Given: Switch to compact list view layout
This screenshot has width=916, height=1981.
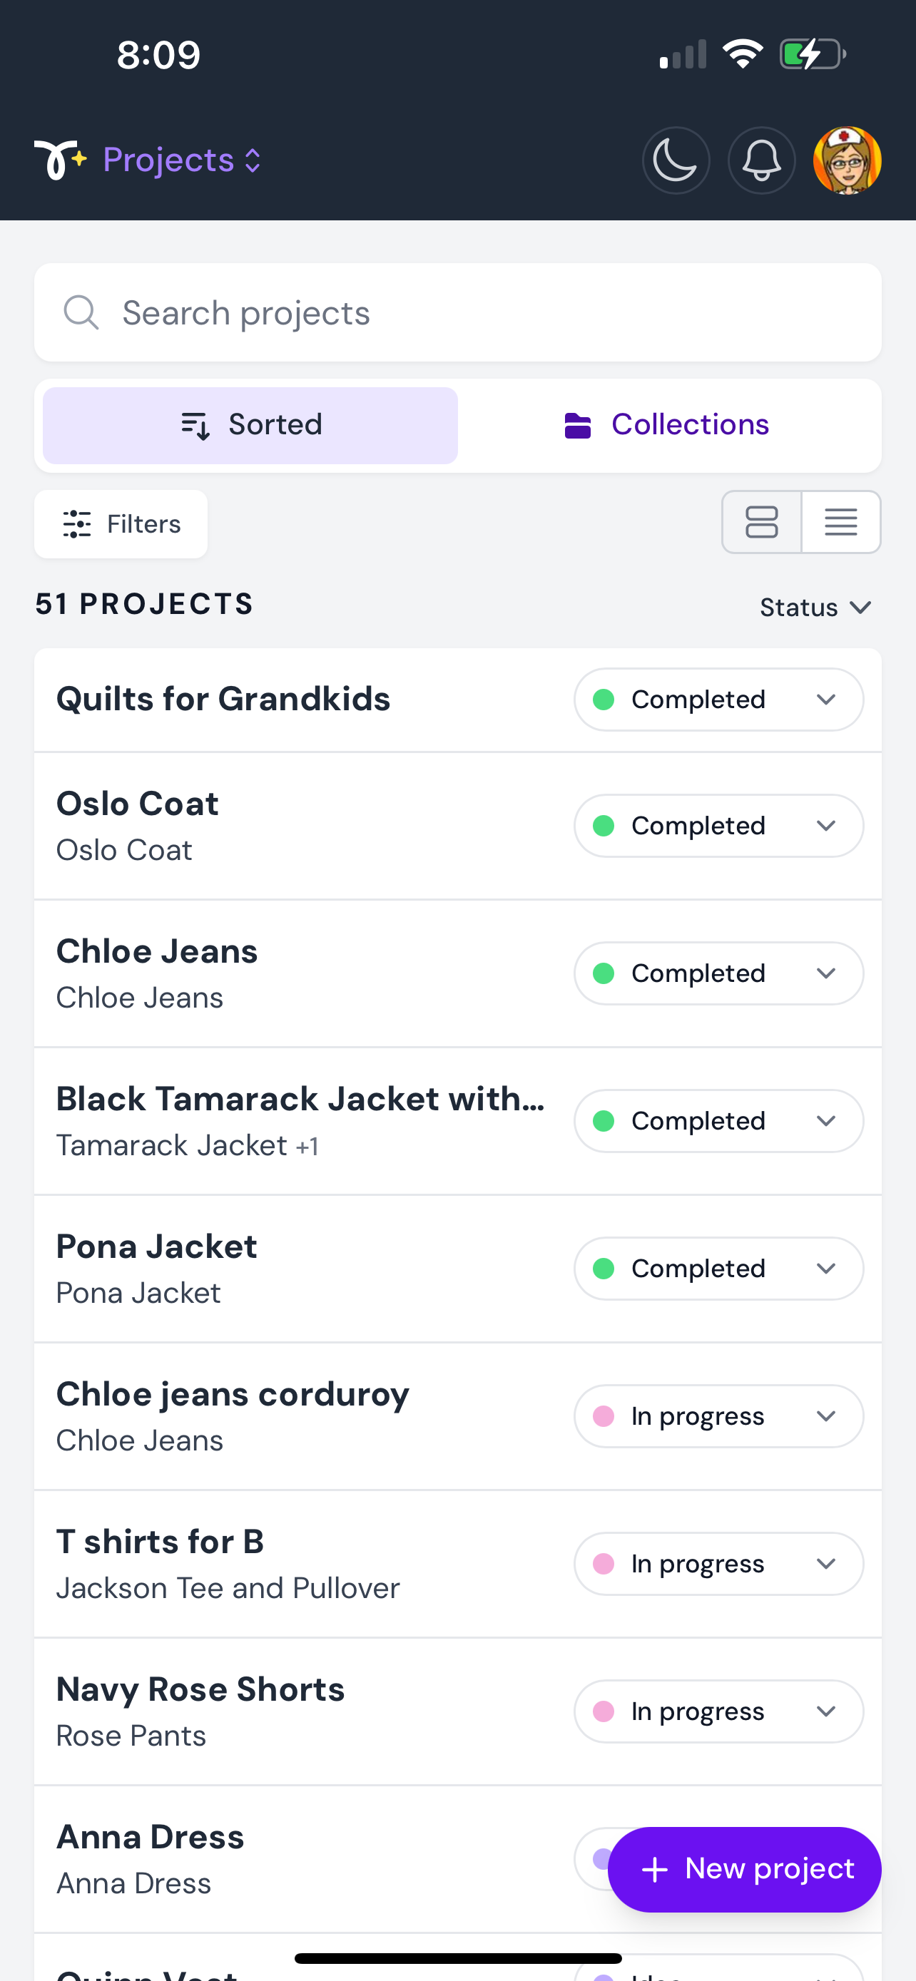Looking at the screenshot, I should click(x=840, y=522).
